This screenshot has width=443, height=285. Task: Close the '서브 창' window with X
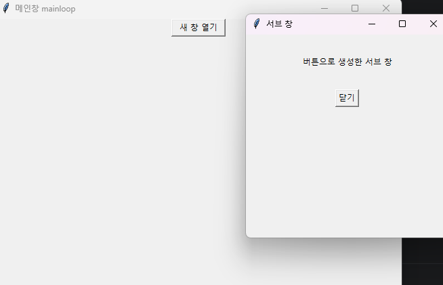tap(433, 24)
